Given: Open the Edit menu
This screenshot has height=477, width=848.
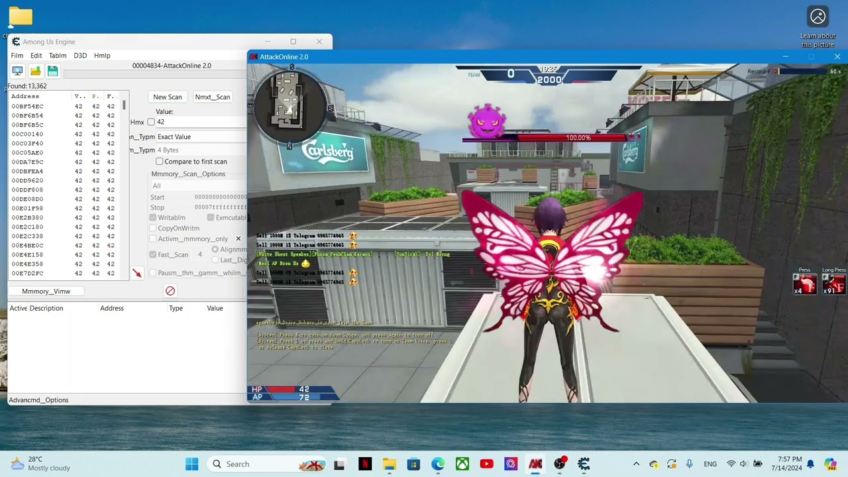Looking at the screenshot, I should 36,56.
